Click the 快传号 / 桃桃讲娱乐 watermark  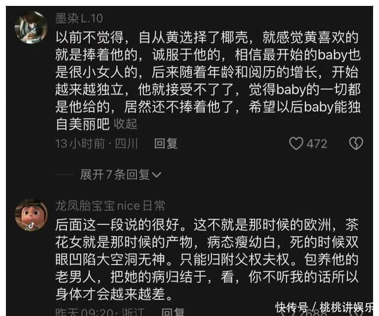324,308
